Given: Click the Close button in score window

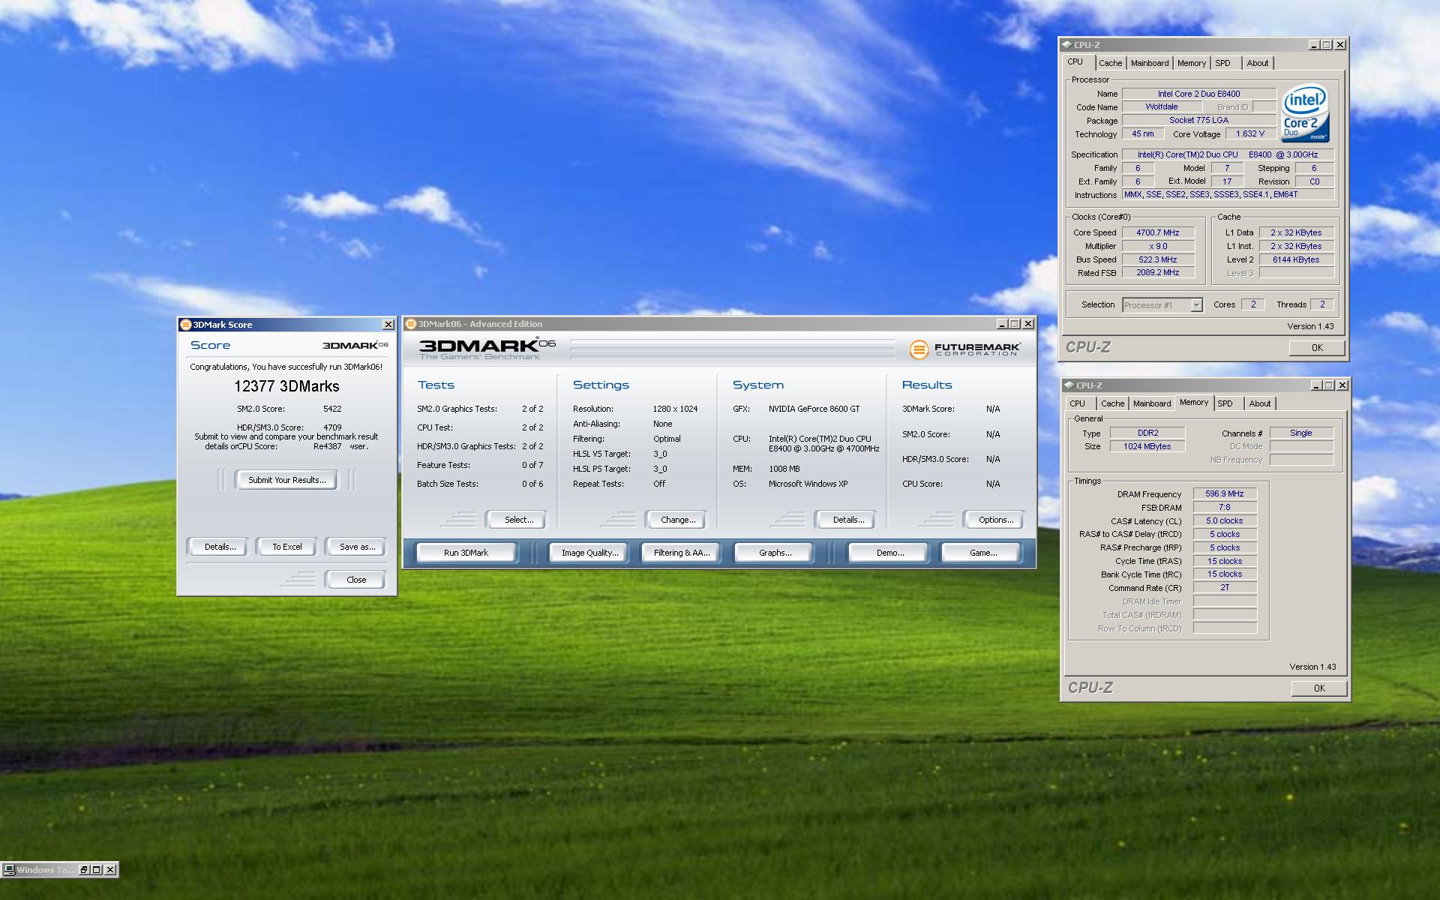Looking at the screenshot, I should click(x=356, y=580).
